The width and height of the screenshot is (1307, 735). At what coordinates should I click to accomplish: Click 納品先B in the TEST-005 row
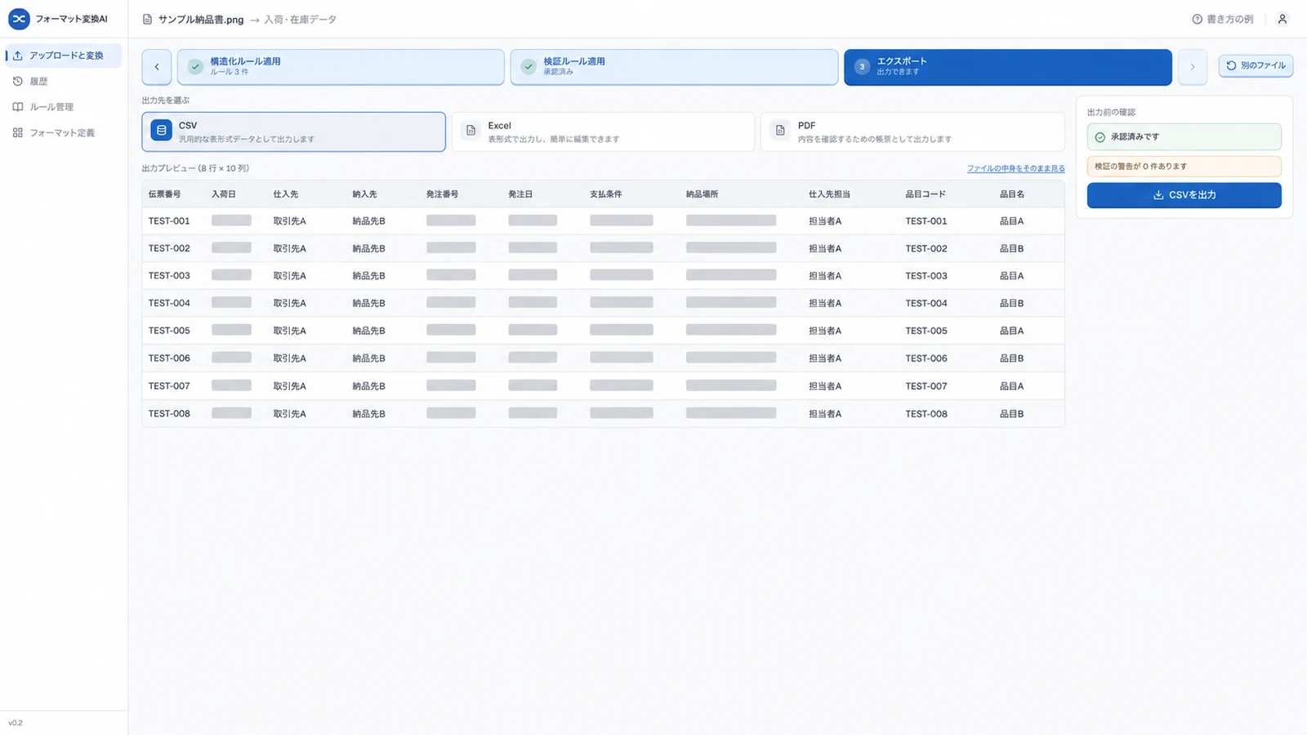pos(368,331)
